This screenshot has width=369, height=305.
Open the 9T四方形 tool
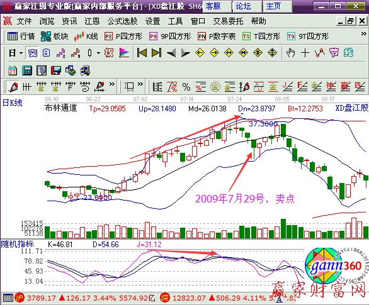(307, 36)
